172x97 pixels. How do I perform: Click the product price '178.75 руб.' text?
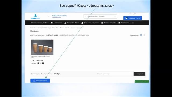coord(35,60)
